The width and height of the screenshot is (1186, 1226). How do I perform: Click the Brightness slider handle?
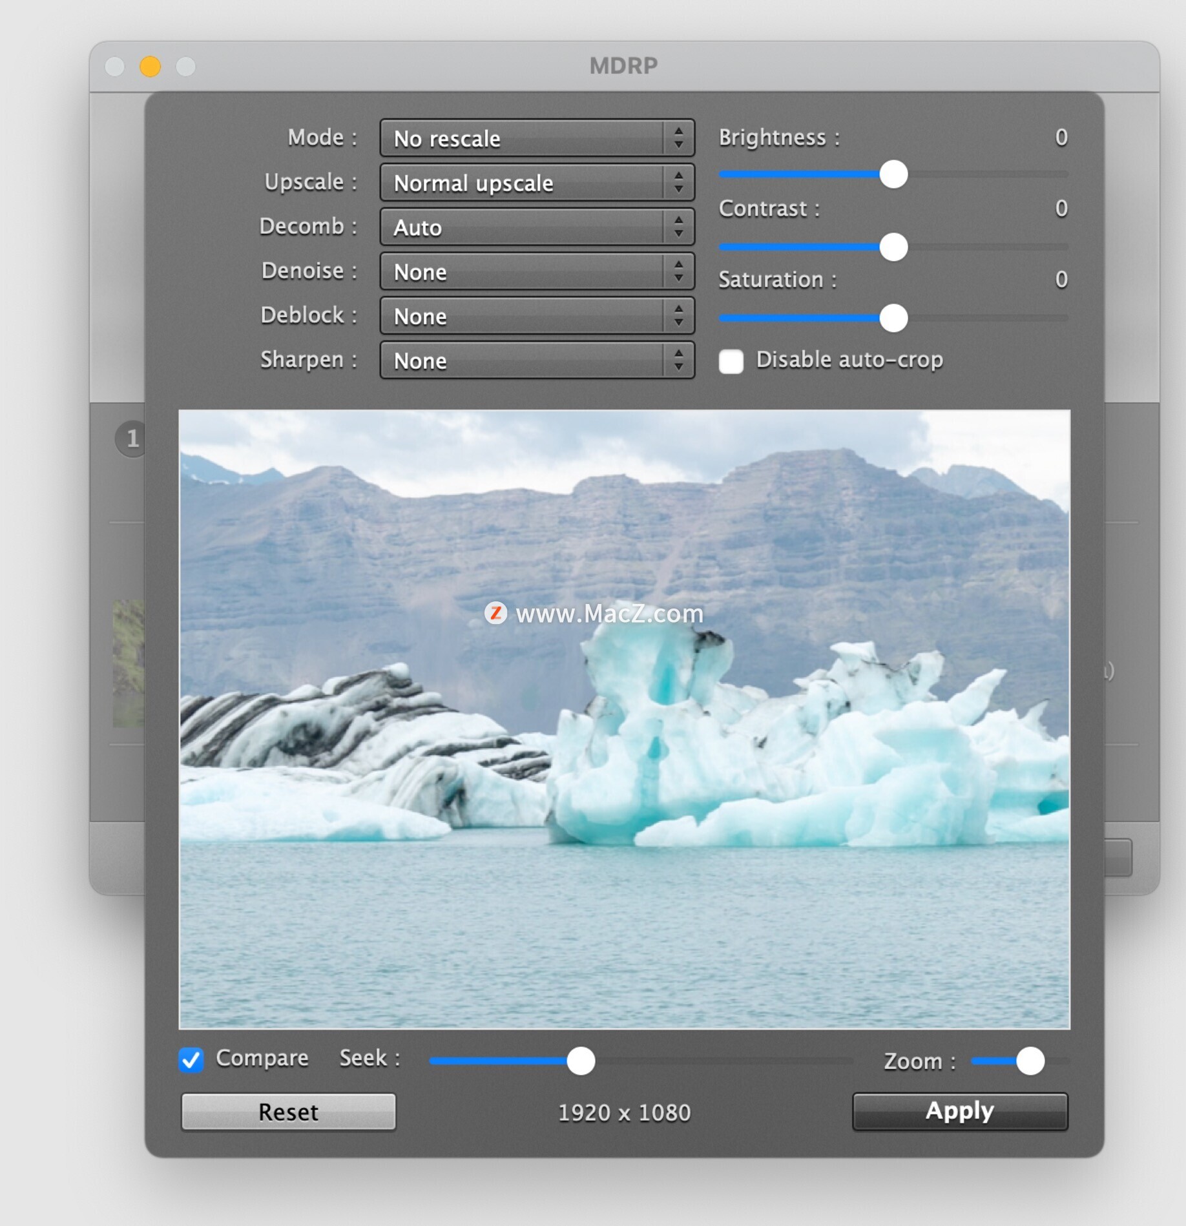click(x=893, y=174)
